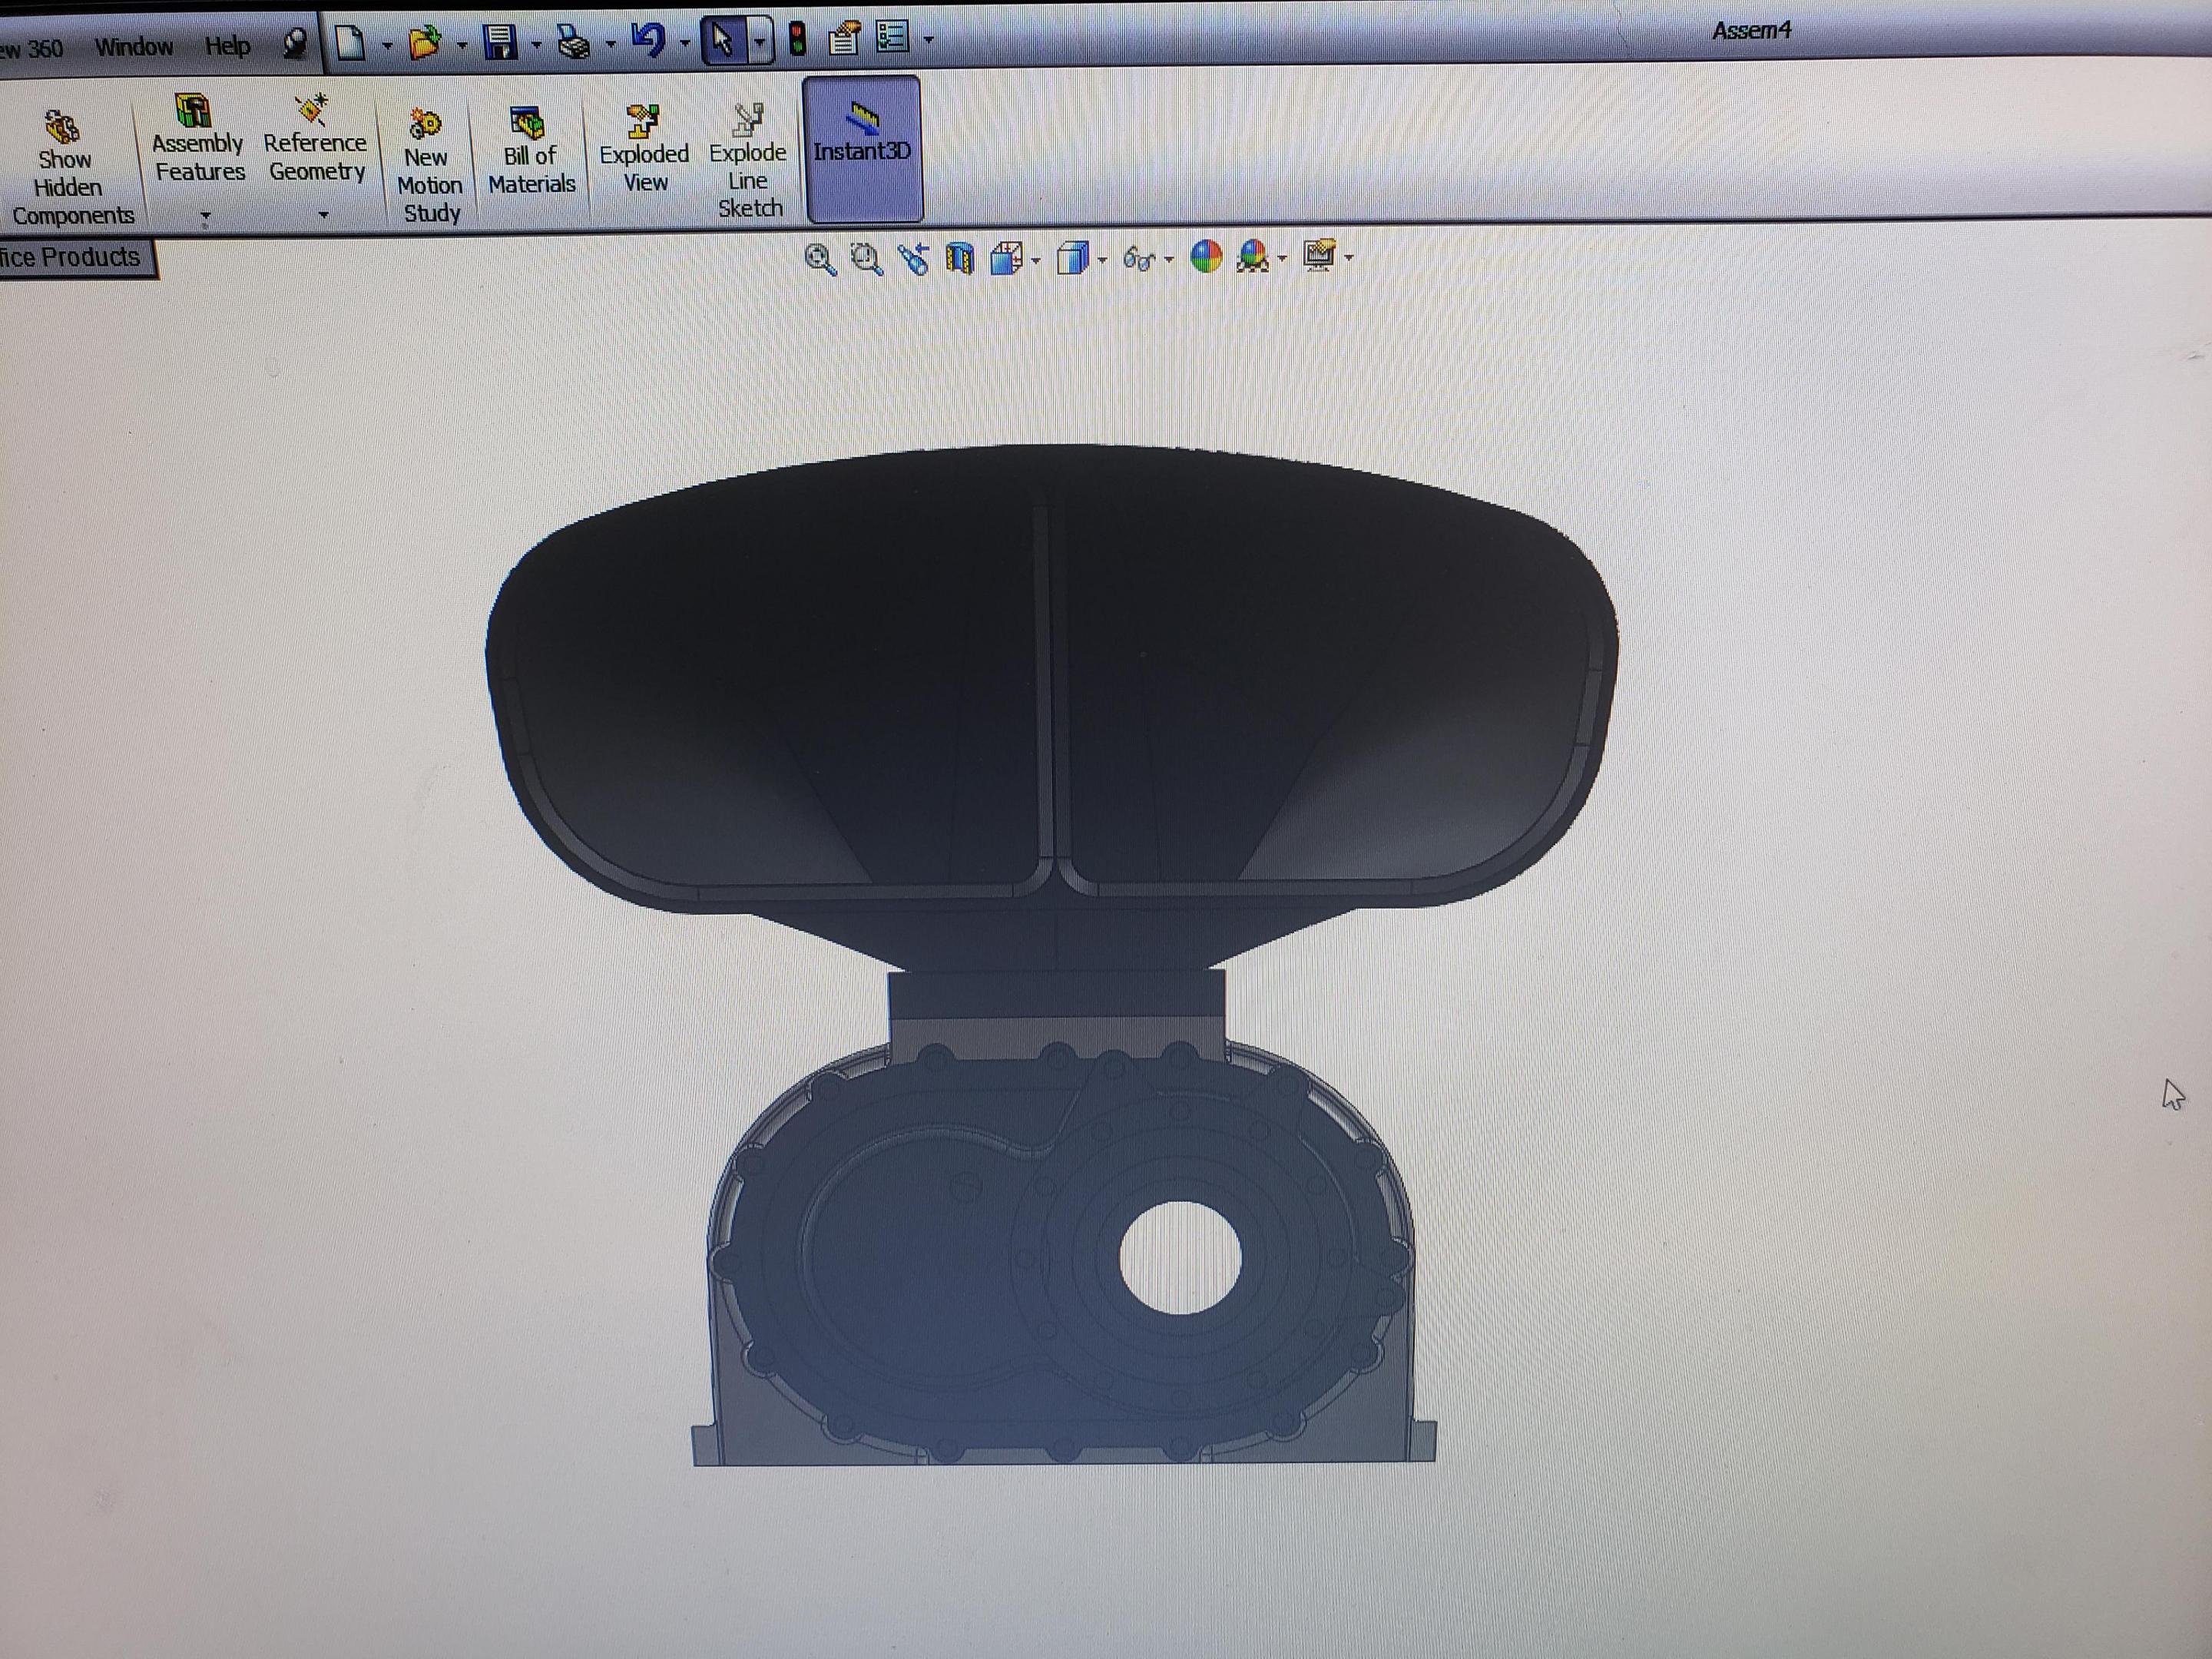The height and width of the screenshot is (1659, 2212).
Task: Toggle Show Hidden Components
Action: 66,158
